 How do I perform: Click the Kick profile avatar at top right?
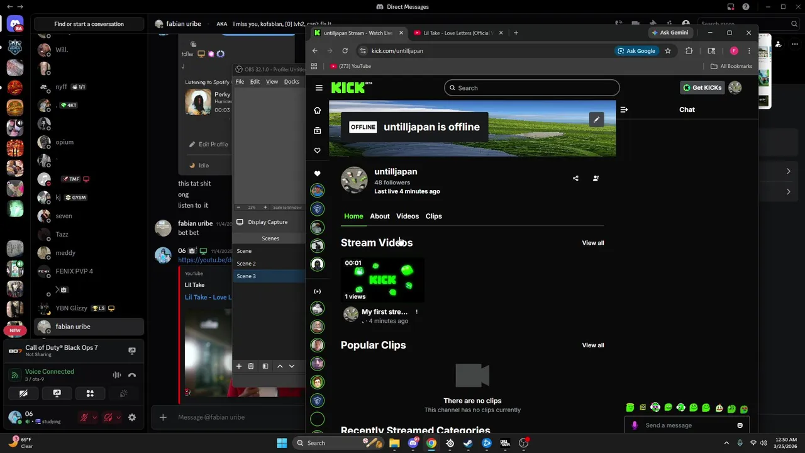(x=735, y=88)
